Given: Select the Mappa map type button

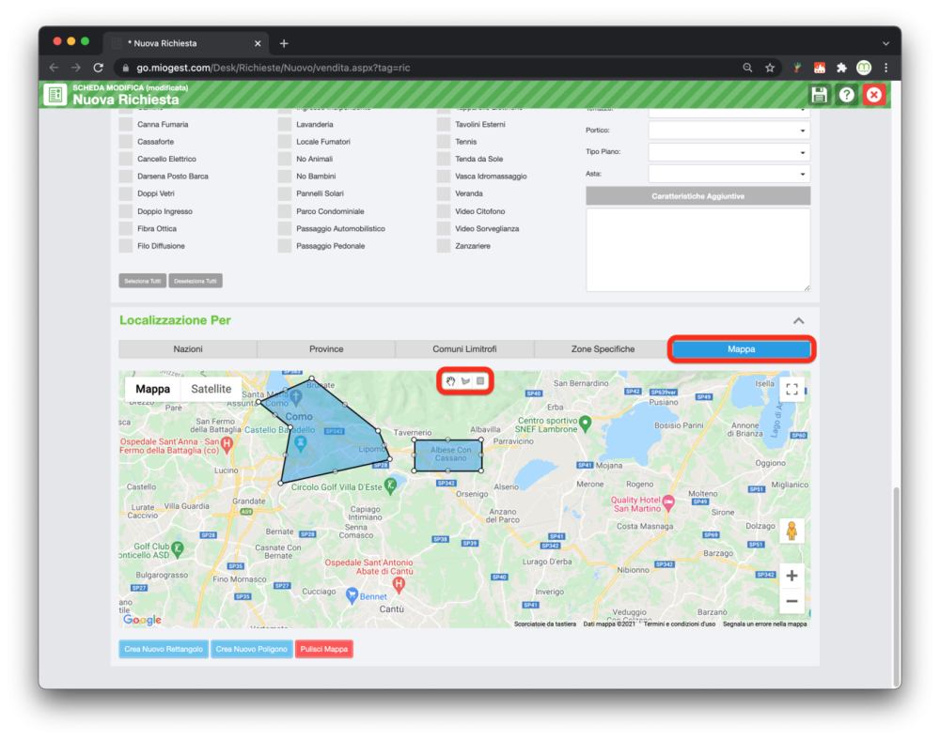Looking at the screenshot, I should 153,389.
